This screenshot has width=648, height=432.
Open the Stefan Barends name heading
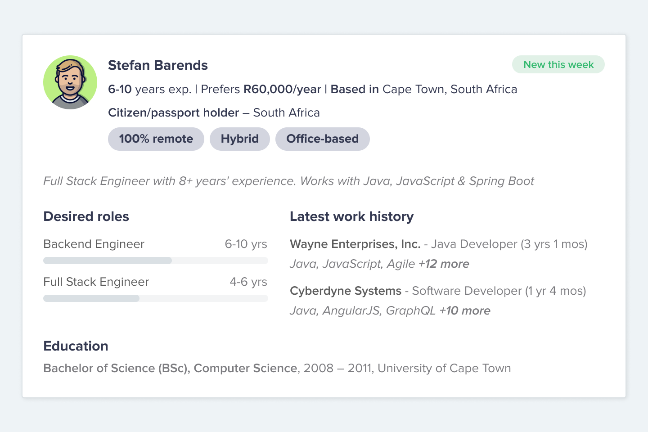[x=157, y=65]
